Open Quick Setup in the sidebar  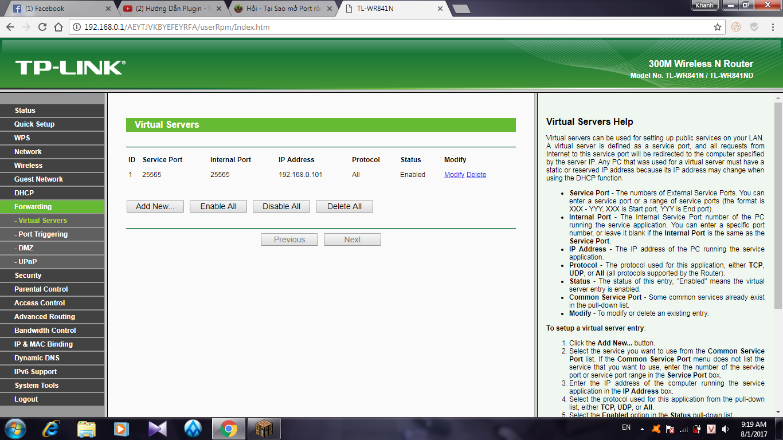click(52, 124)
